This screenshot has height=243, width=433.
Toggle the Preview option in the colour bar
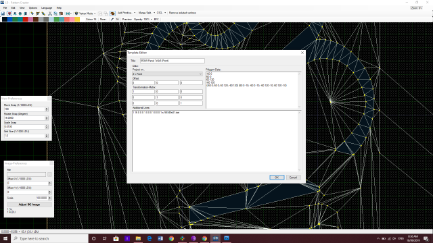[127, 20]
